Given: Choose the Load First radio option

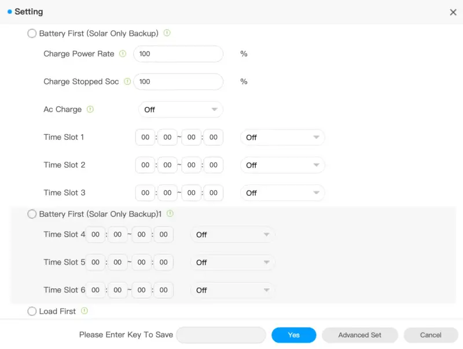Looking at the screenshot, I should click(x=32, y=311).
